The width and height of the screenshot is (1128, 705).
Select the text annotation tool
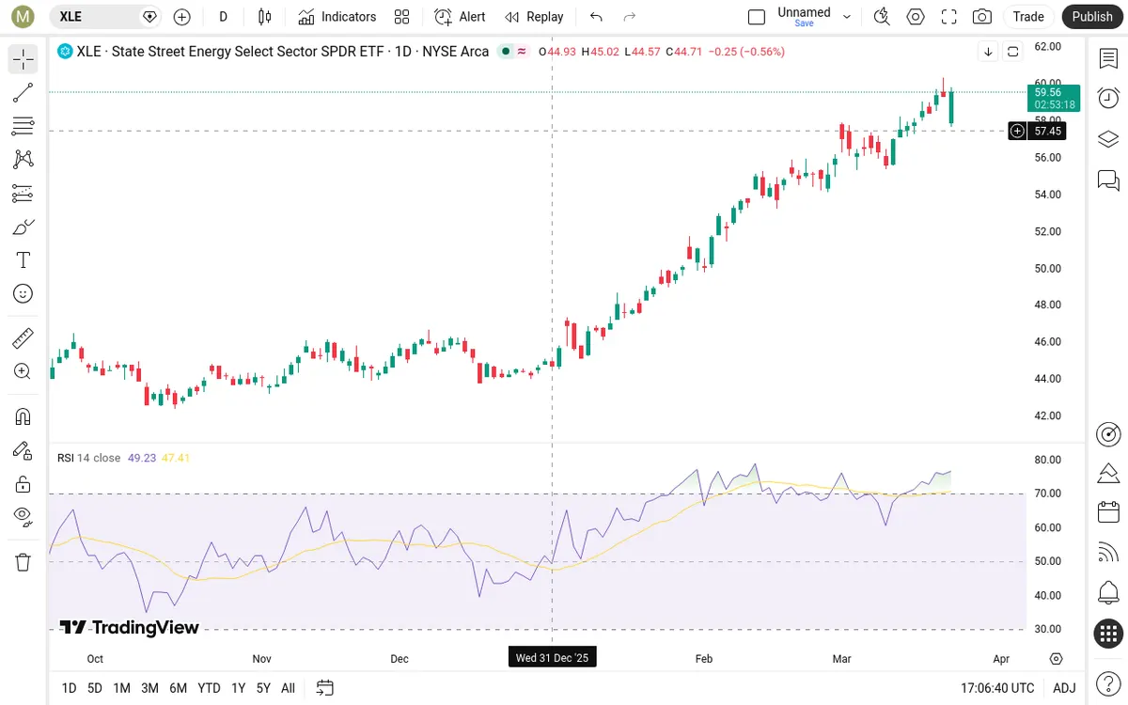(x=23, y=260)
